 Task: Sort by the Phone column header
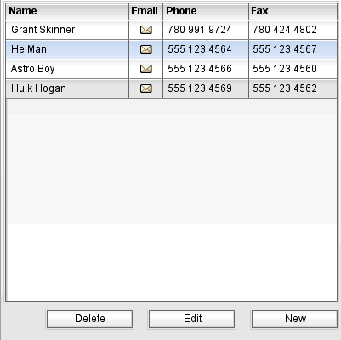coord(206,11)
